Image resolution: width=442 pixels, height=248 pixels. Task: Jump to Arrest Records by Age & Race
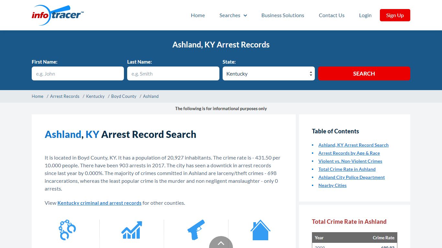(x=349, y=153)
